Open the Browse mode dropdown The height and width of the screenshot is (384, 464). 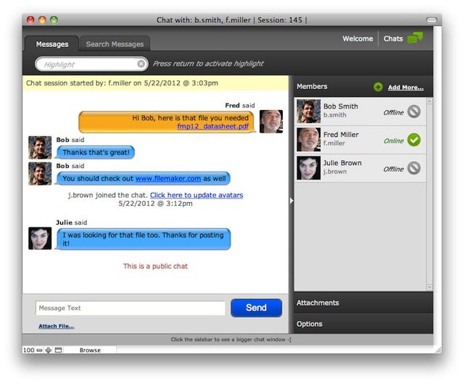(91, 351)
